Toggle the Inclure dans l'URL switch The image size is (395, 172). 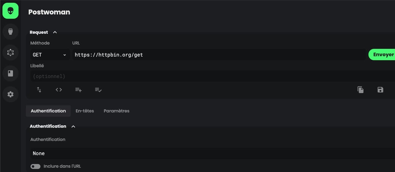point(35,166)
